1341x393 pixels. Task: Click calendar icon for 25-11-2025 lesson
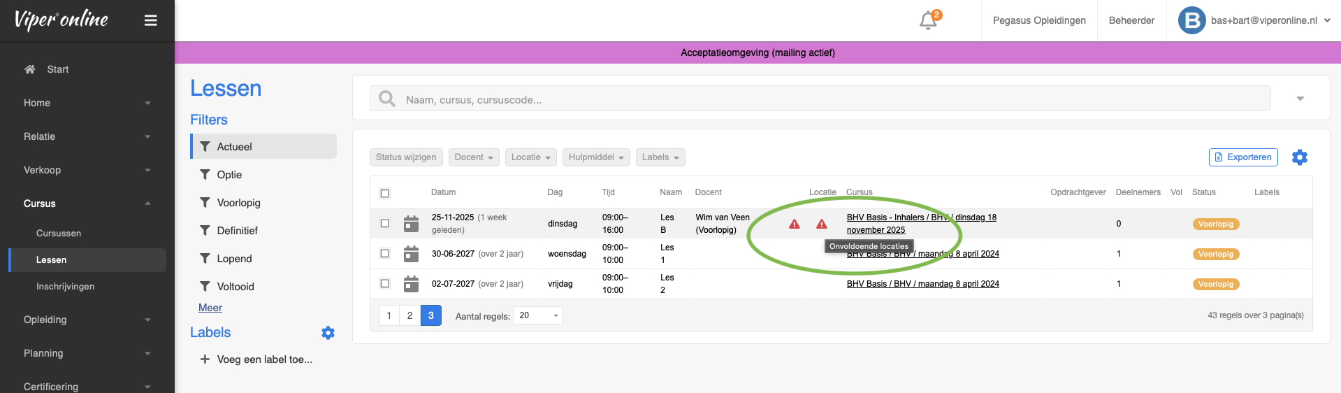412,224
